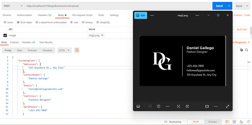The image size is (252, 125).
Task: Open the Authorization tab
Action: pyautogui.click(x=25, y=15)
